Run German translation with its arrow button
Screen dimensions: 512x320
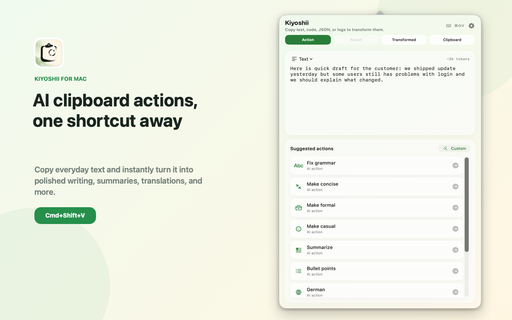(x=455, y=292)
